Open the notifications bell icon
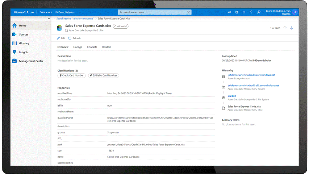This screenshot has height=174, width=309. tap(244, 12)
